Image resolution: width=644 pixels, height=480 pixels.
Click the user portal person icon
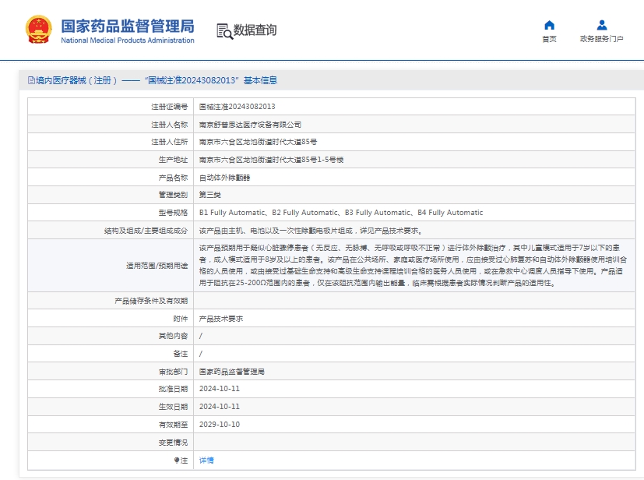(601, 25)
